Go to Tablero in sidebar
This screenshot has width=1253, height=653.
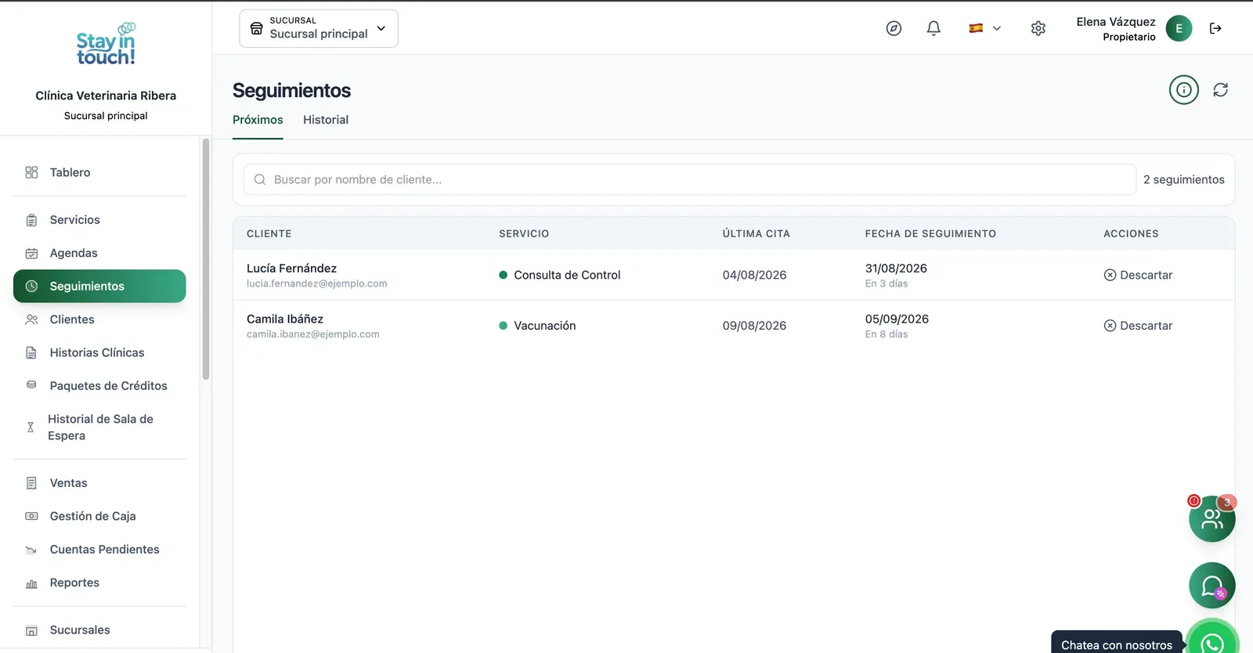click(x=99, y=172)
